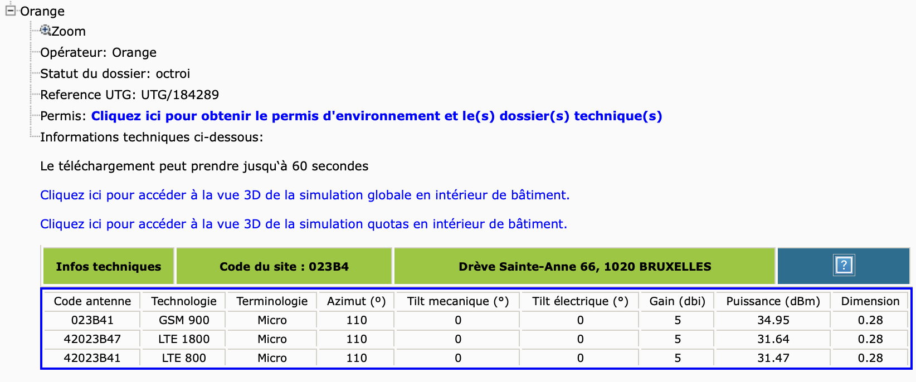Open 3D view of quotas indoor simulation
Viewport: 916px width, 382px height.
(304, 224)
